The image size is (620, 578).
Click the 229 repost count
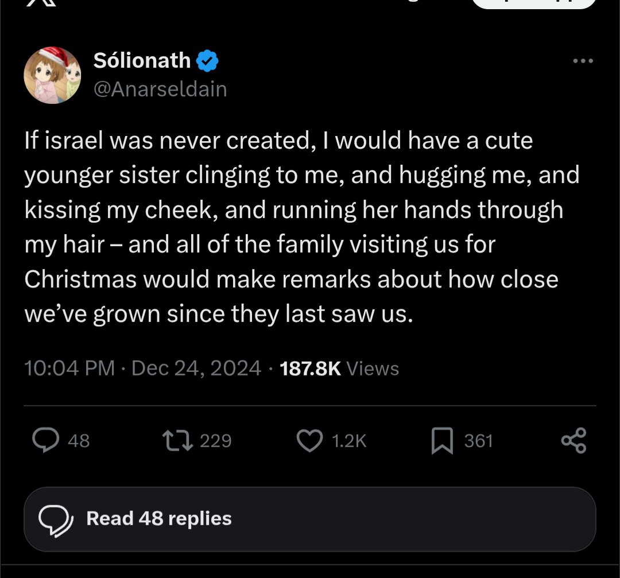215,441
